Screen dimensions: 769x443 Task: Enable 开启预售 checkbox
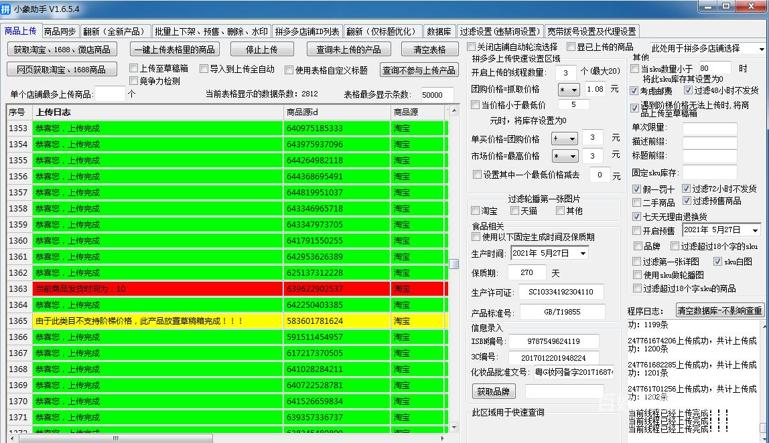636,230
